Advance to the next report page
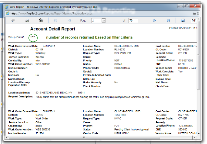207x144 pixels. (154, 20)
